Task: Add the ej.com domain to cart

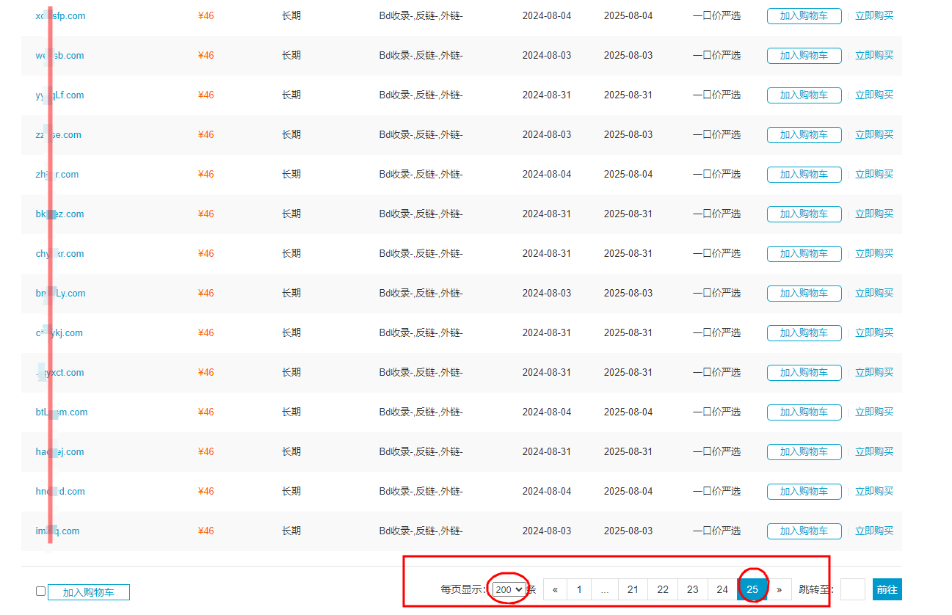Action: tap(804, 451)
